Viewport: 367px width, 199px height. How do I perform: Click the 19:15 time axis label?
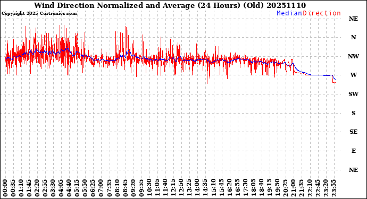point(269,188)
